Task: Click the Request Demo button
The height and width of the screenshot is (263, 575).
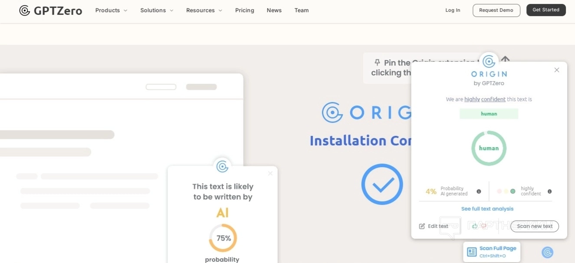Action: pos(496,10)
